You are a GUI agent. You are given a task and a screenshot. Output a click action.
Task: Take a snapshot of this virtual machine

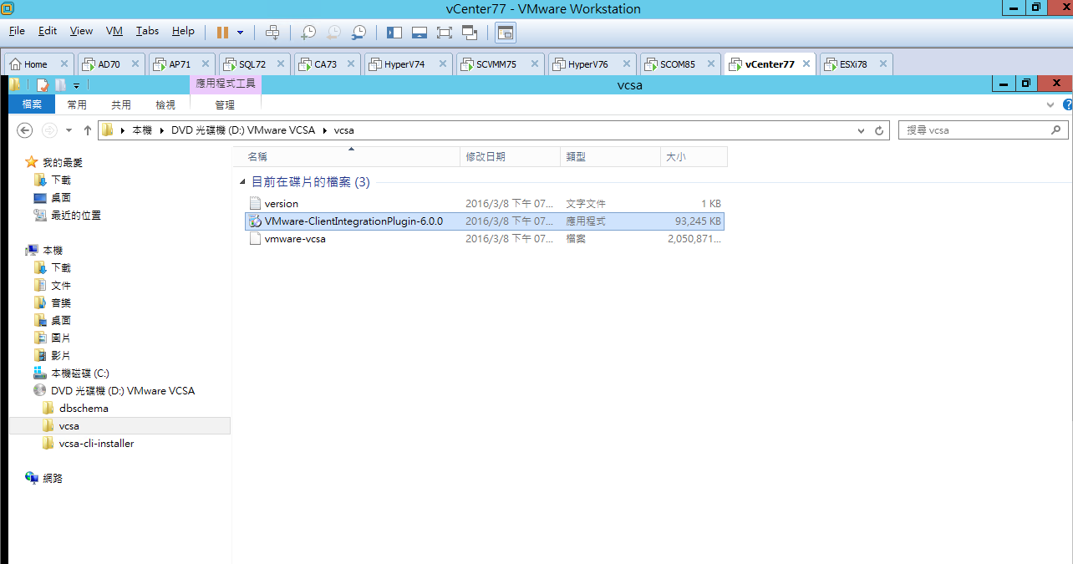308,33
